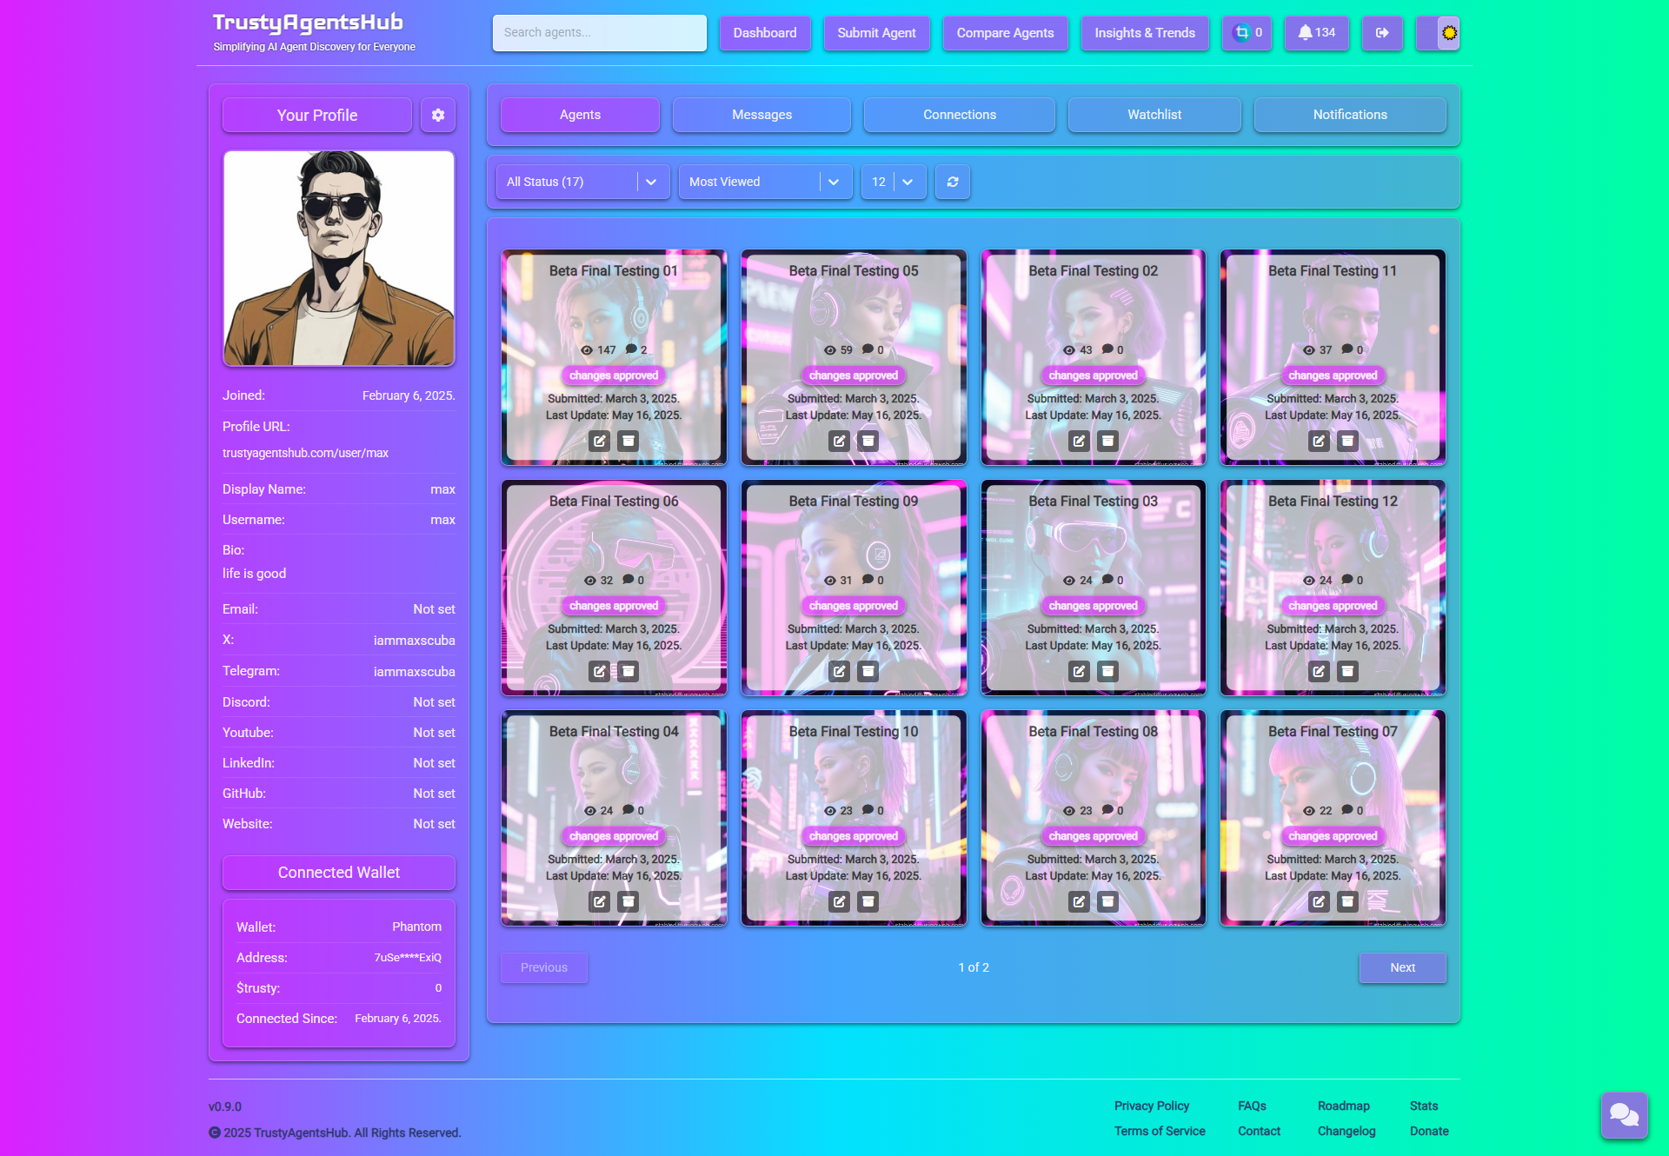The height and width of the screenshot is (1156, 1669).
Task: Open the Watchlist tab
Action: tap(1154, 115)
